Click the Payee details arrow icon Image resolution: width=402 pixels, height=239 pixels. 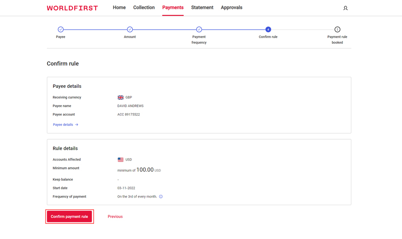[x=77, y=125]
